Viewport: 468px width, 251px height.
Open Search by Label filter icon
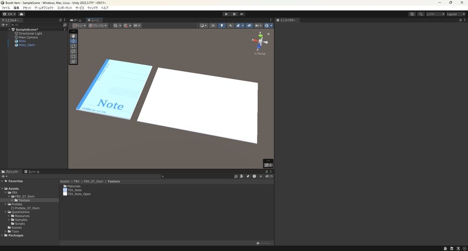click(x=248, y=176)
